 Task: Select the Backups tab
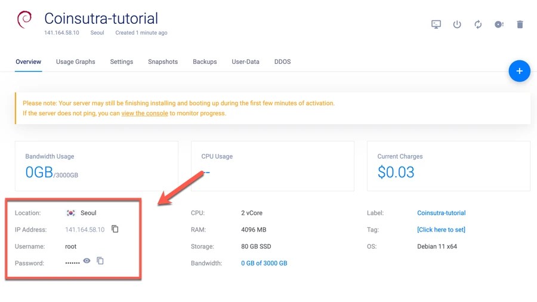(205, 61)
